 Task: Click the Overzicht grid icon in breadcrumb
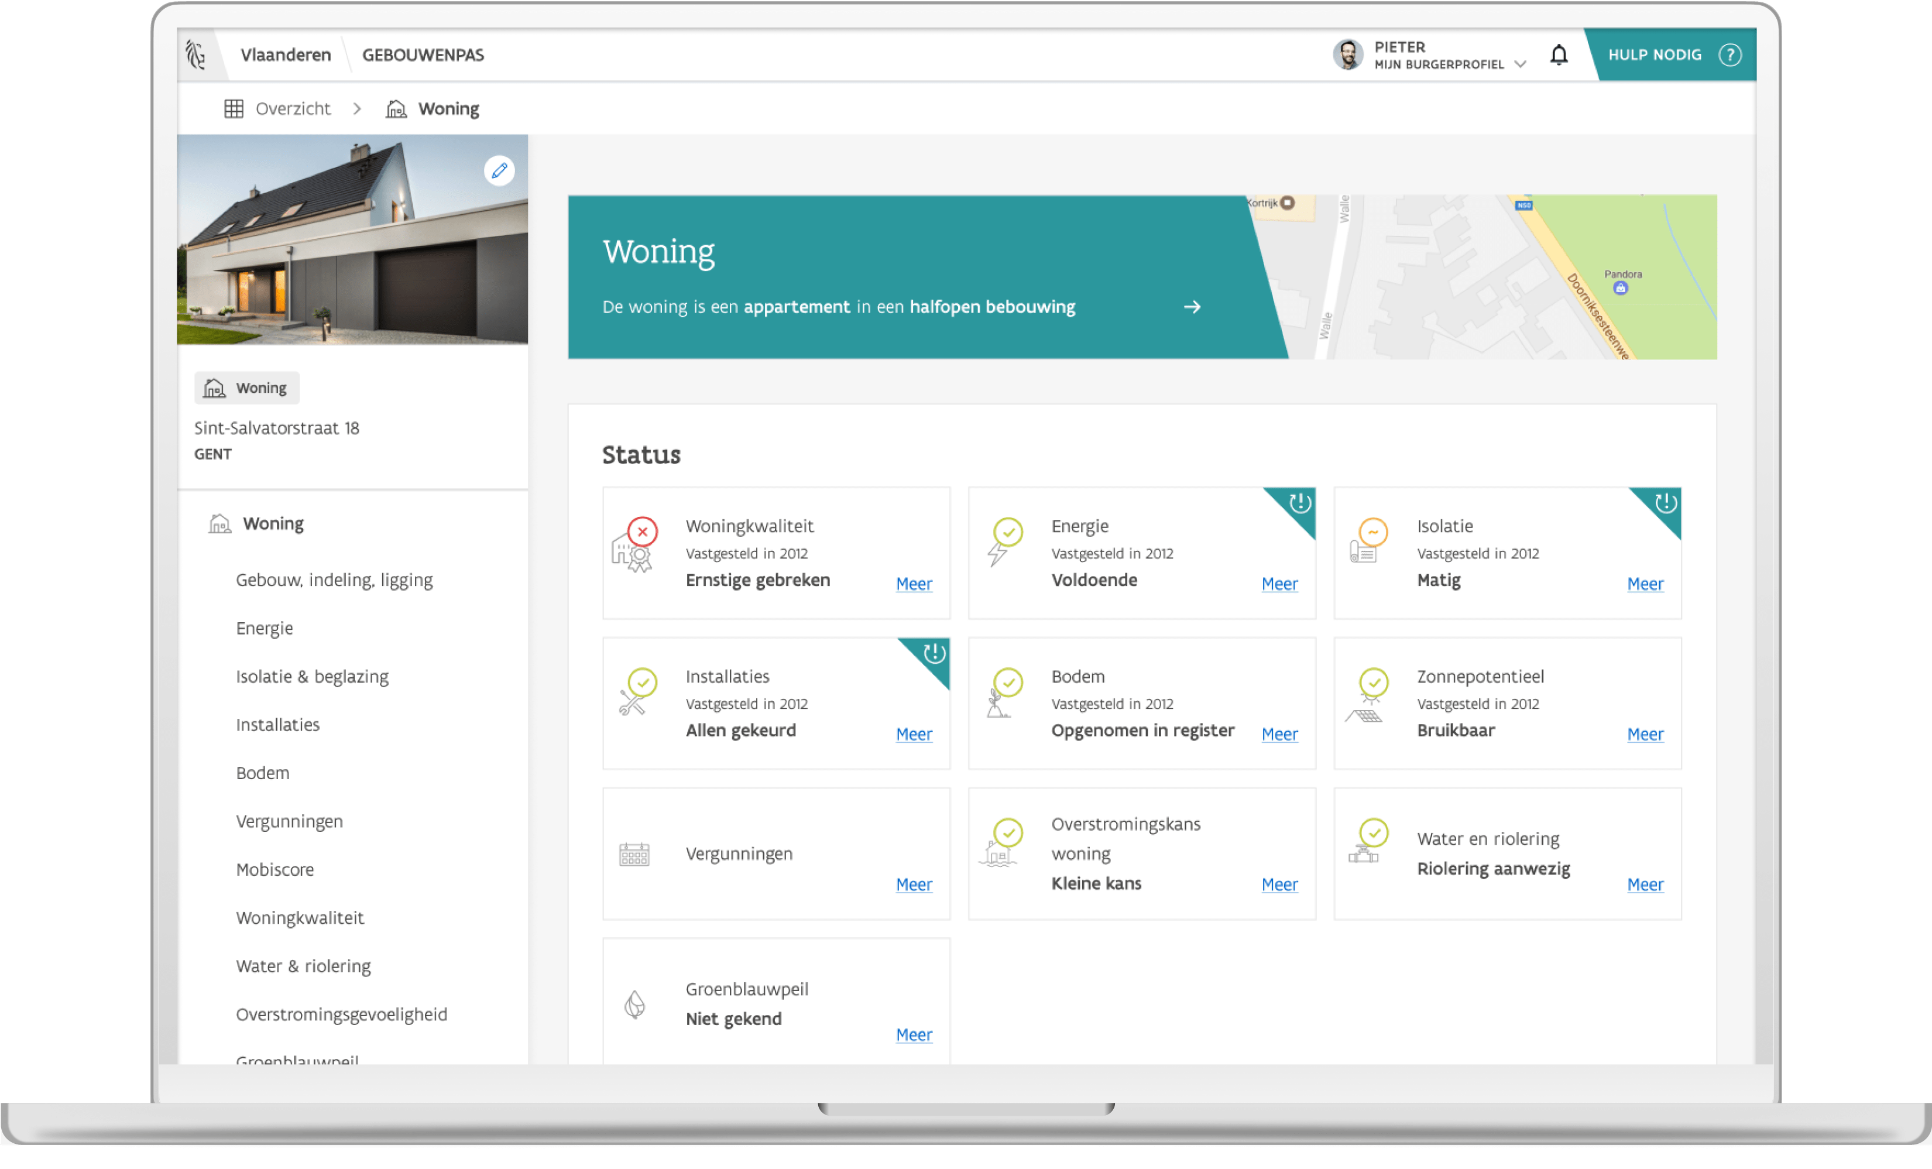coord(234,109)
